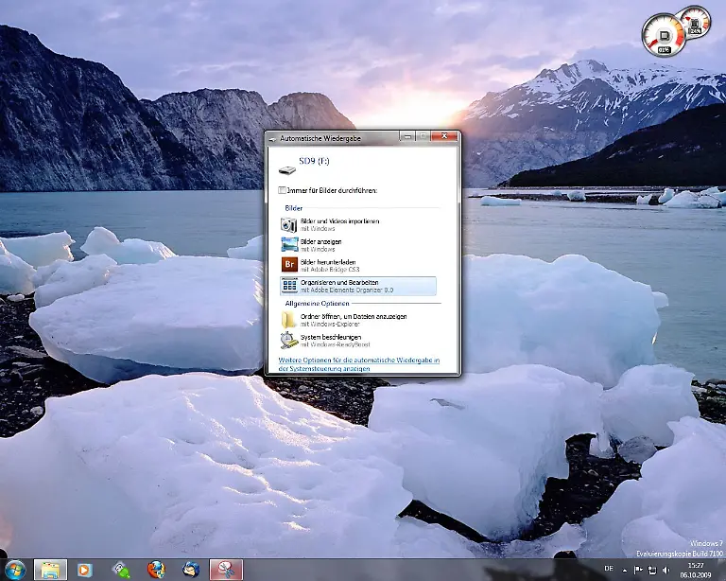Choose 'Organisieren und Bearbeiten' entry
The image size is (726, 581).
tap(338, 283)
